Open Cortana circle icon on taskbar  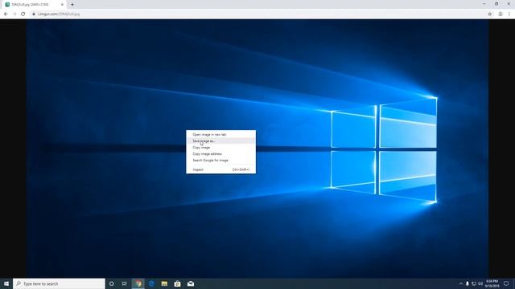112,283
